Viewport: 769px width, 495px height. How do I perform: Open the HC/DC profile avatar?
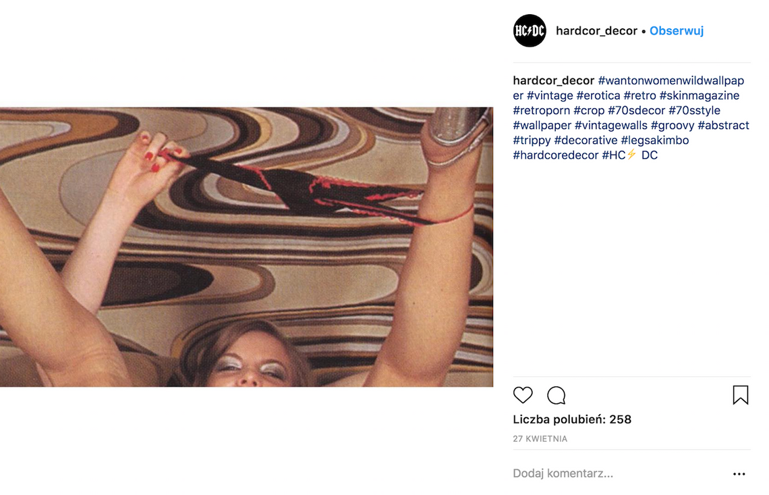[530, 30]
